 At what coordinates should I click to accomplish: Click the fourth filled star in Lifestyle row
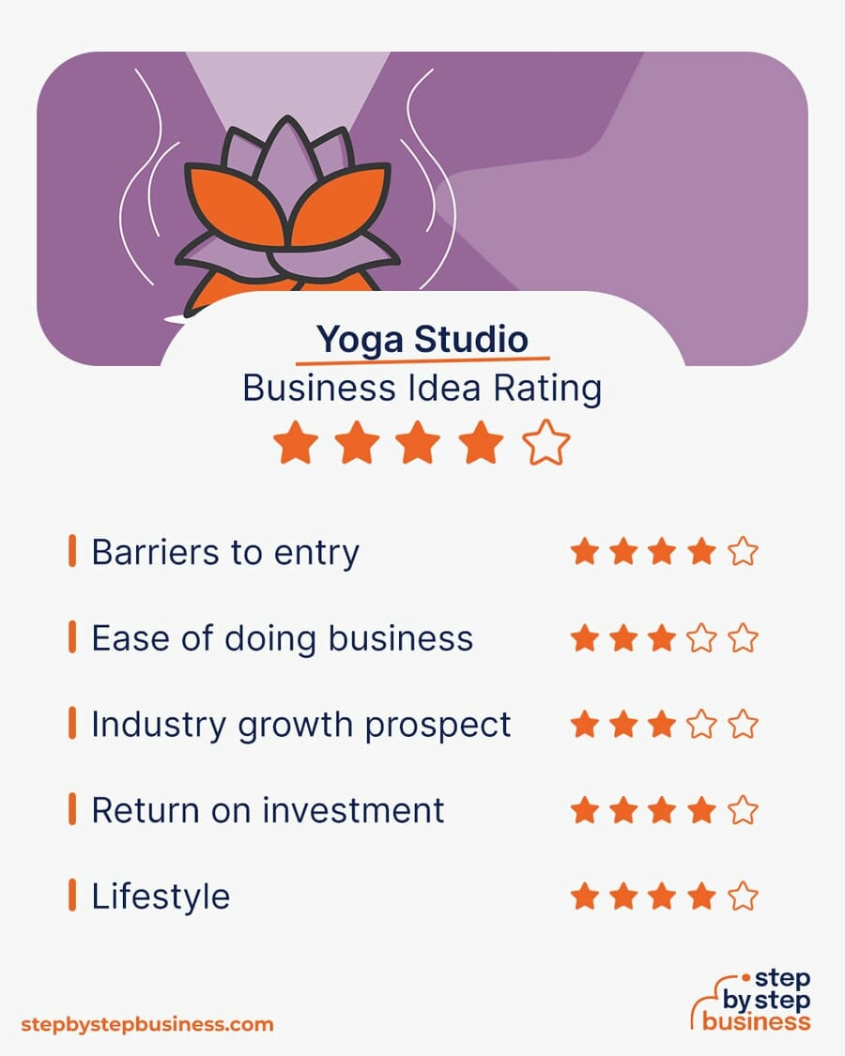point(702,895)
